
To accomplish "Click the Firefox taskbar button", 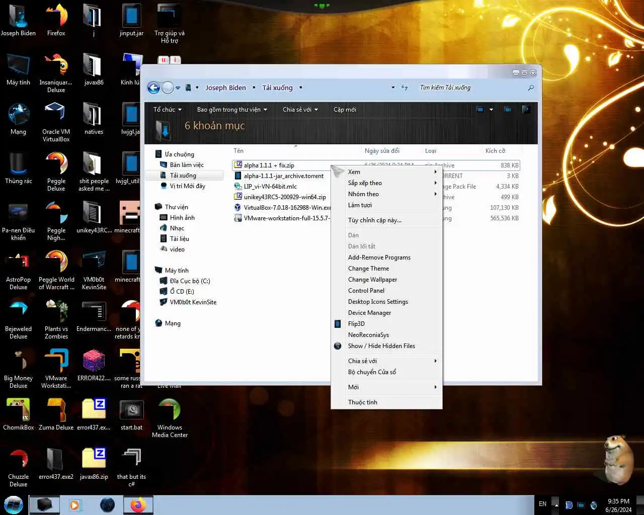I will (138, 504).
